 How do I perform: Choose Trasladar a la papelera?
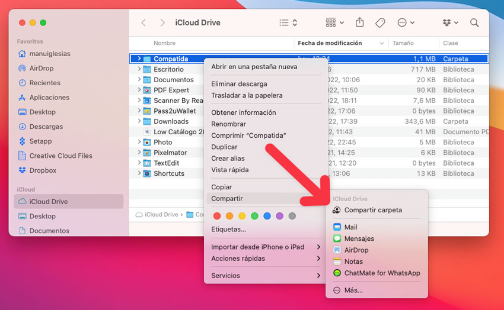pyautogui.click(x=247, y=95)
